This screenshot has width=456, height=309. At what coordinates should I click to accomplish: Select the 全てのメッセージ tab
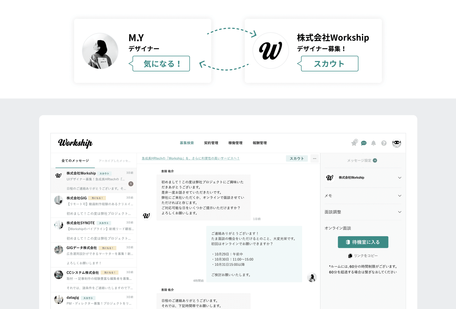click(75, 161)
